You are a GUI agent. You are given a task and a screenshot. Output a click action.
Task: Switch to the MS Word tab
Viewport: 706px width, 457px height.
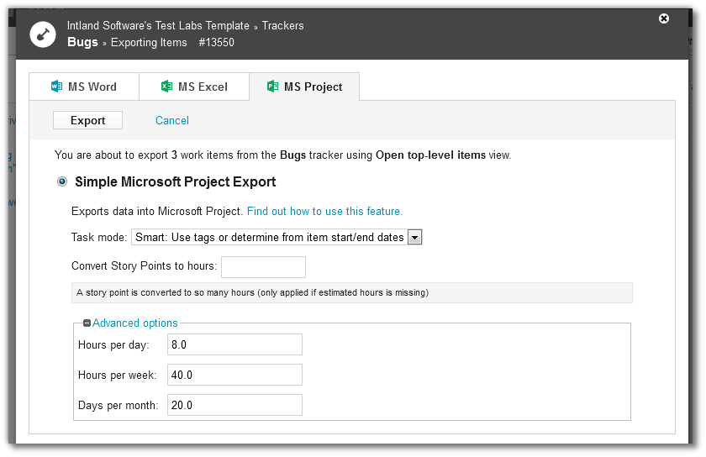click(x=84, y=87)
